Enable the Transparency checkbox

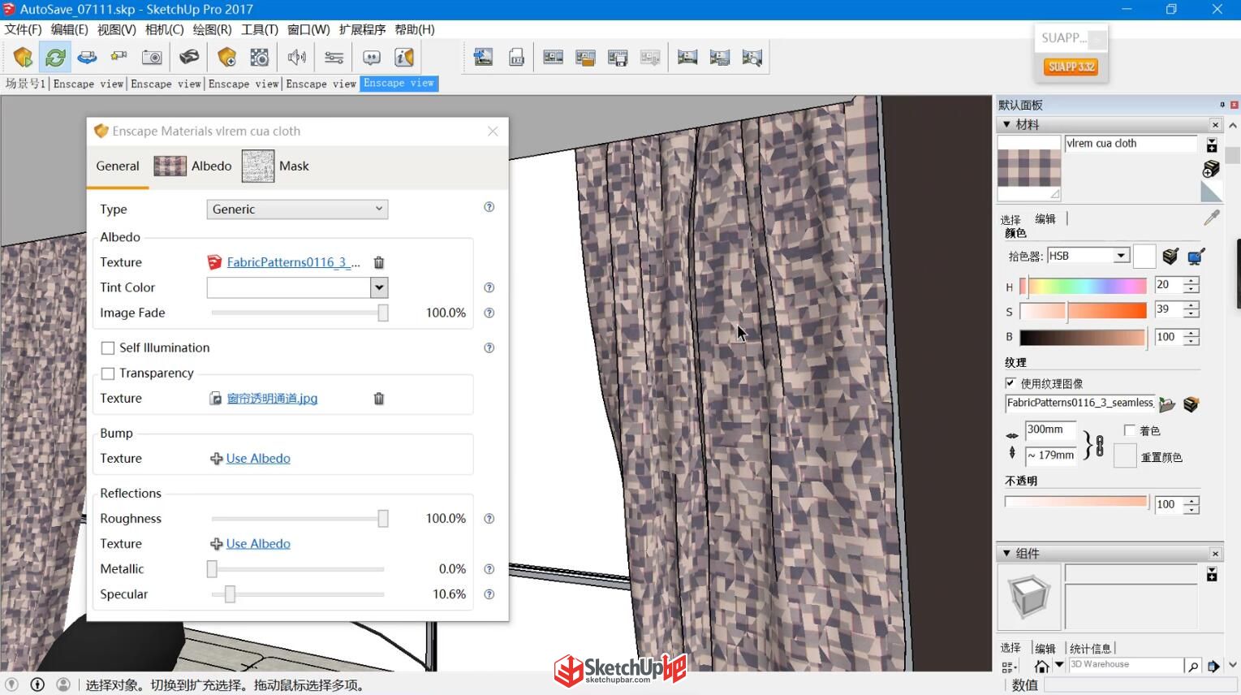107,373
